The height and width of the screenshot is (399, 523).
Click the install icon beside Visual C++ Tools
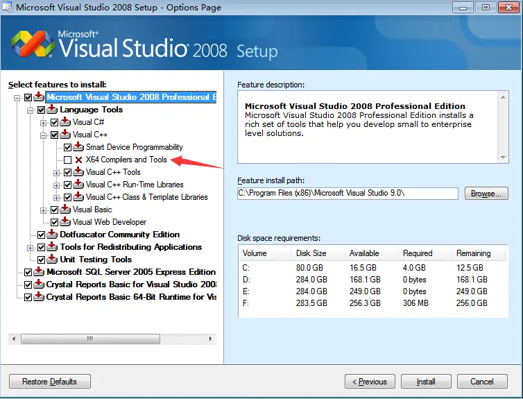coord(78,172)
